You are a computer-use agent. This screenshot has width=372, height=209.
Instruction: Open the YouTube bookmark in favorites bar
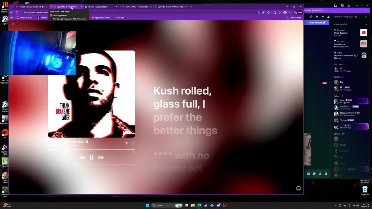pos(119,18)
